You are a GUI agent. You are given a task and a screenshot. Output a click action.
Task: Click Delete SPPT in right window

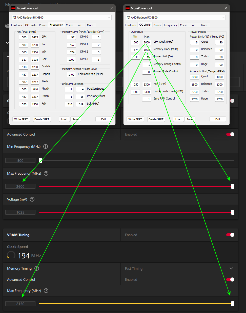[156, 119]
